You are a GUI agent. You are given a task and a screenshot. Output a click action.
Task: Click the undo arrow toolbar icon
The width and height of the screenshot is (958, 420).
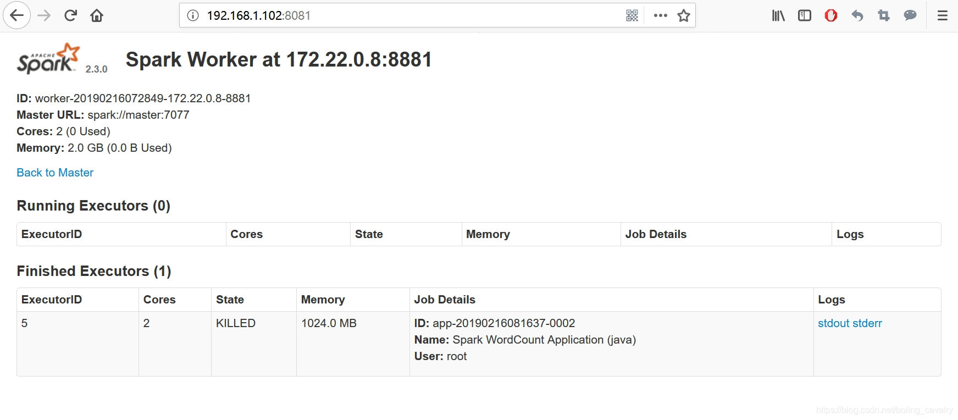(x=857, y=15)
